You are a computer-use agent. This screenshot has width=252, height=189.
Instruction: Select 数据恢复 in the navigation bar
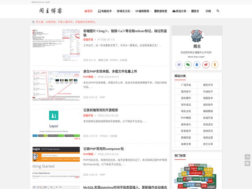(x=161, y=11)
